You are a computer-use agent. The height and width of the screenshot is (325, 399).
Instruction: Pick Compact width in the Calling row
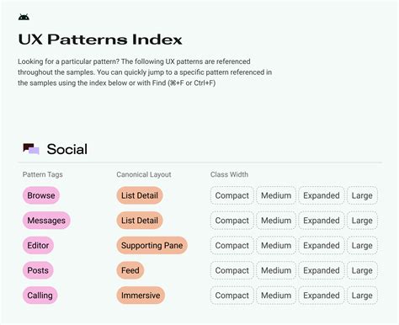232,296
